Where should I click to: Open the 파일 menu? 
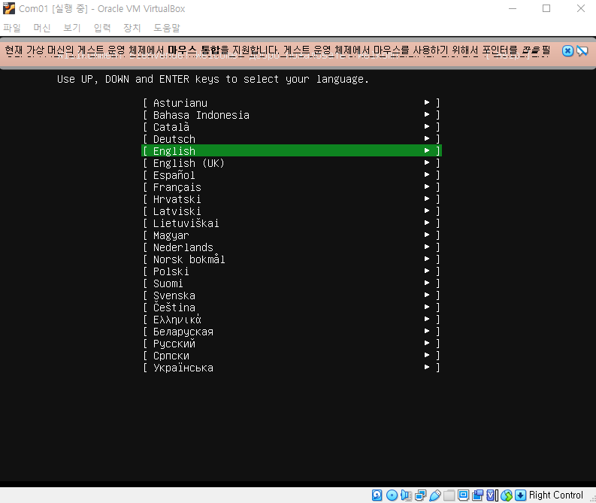click(12, 28)
